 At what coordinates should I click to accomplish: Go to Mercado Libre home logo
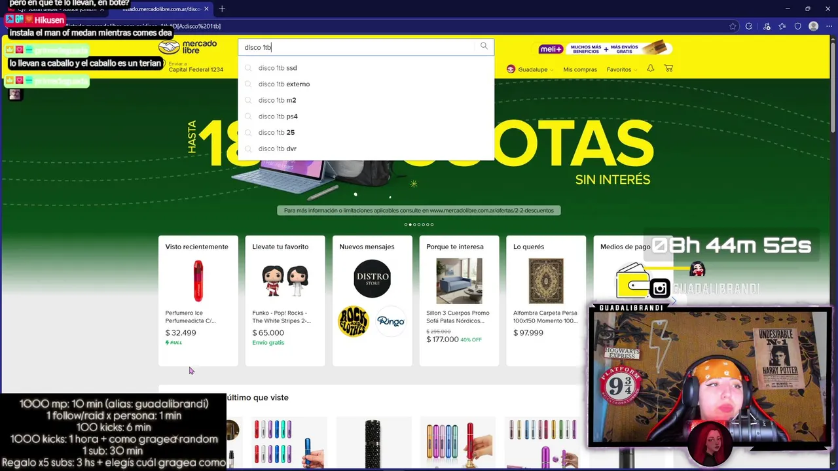[x=188, y=47]
